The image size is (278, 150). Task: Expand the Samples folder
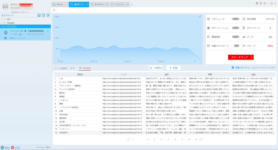tap(2, 23)
